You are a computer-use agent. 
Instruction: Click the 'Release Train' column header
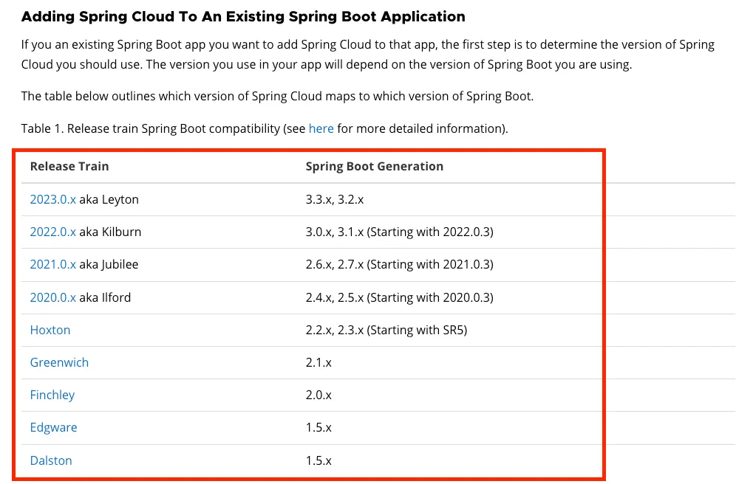pyautogui.click(x=69, y=167)
